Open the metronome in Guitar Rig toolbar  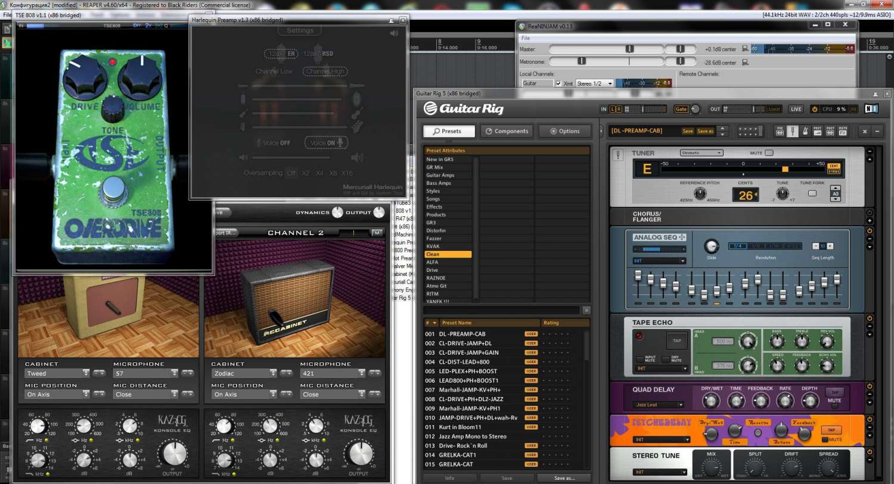[x=805, y=131]
